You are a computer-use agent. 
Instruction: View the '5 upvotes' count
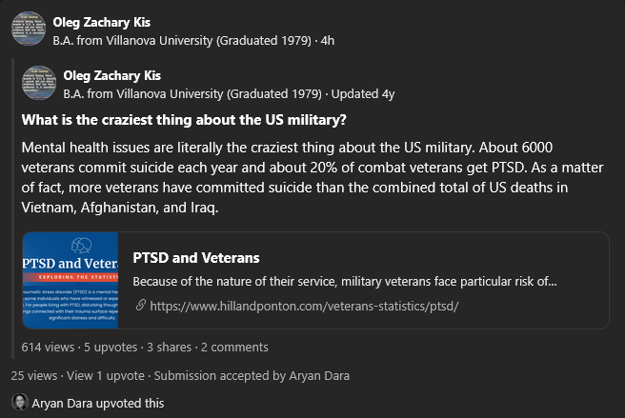(111, 348)
